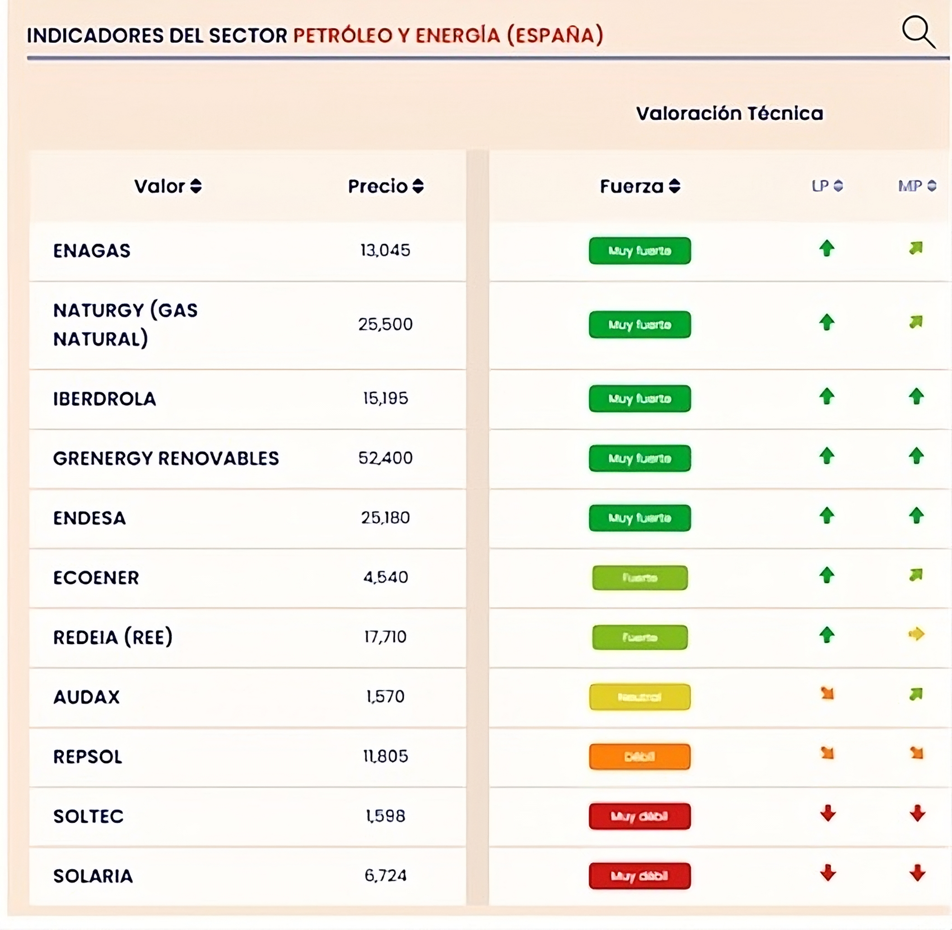This screenshot has width=952, height=930.
Task: Click SOLTEC long-term red down arrow
Action: [x=827, y=813]
